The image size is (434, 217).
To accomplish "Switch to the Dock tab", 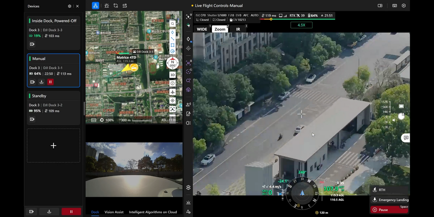I will click(x=95, y=212).
